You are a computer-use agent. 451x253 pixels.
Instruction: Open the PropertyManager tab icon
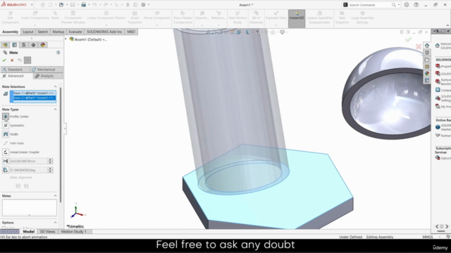(14, 45)
